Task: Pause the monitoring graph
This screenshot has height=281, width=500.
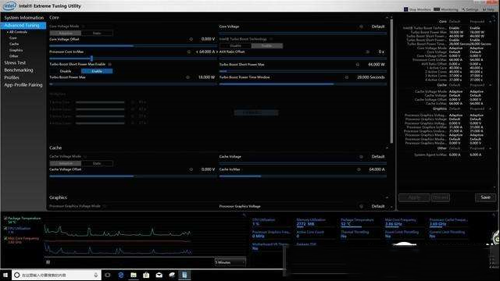Action: click(x=48, y=262)
